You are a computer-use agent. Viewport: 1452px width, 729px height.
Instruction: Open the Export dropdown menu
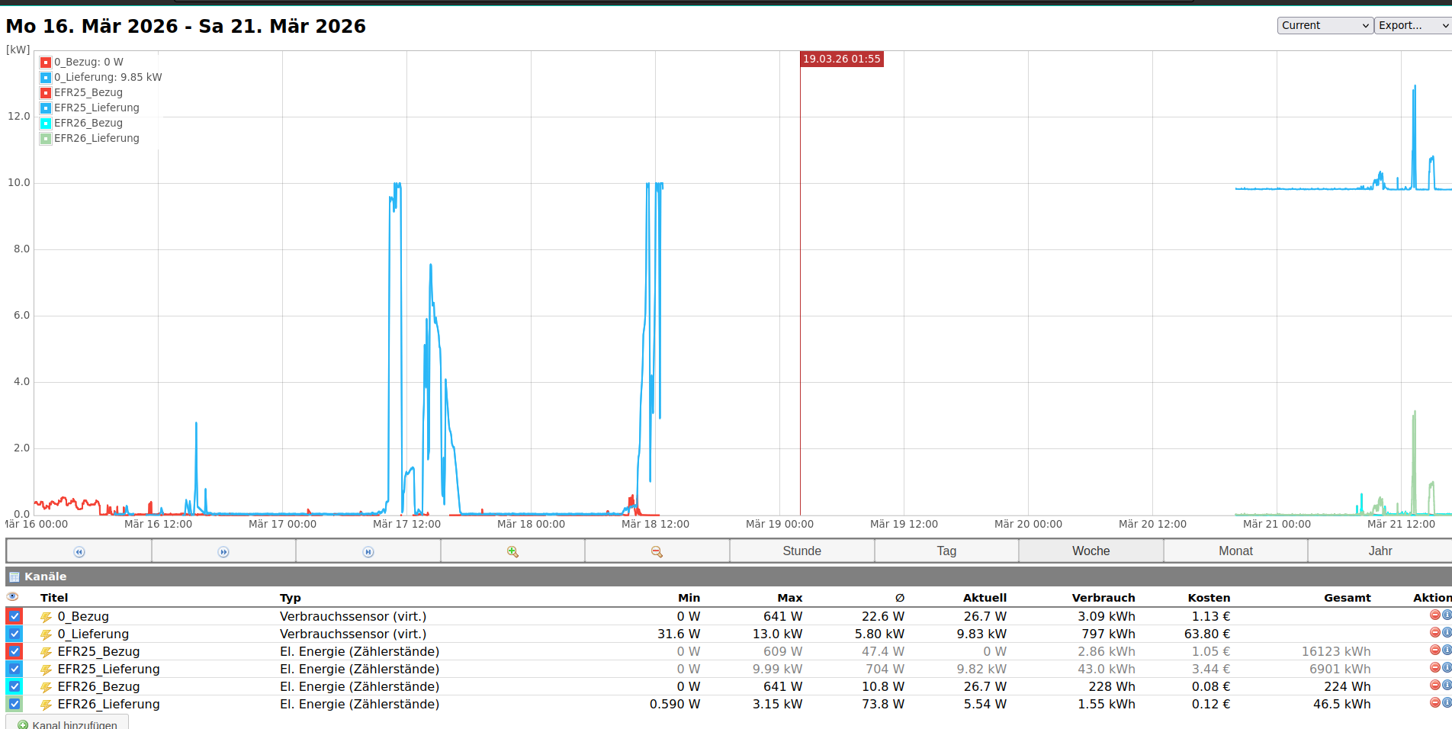pyautogui.click(x=1412, y=25)
